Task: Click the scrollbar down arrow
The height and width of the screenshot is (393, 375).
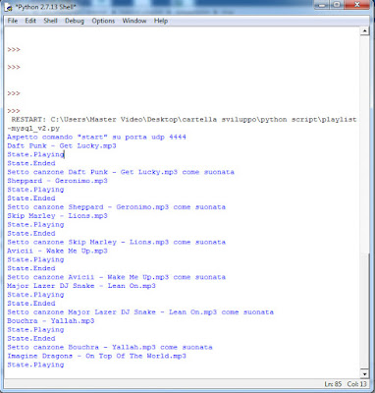Action: point(364,373)
